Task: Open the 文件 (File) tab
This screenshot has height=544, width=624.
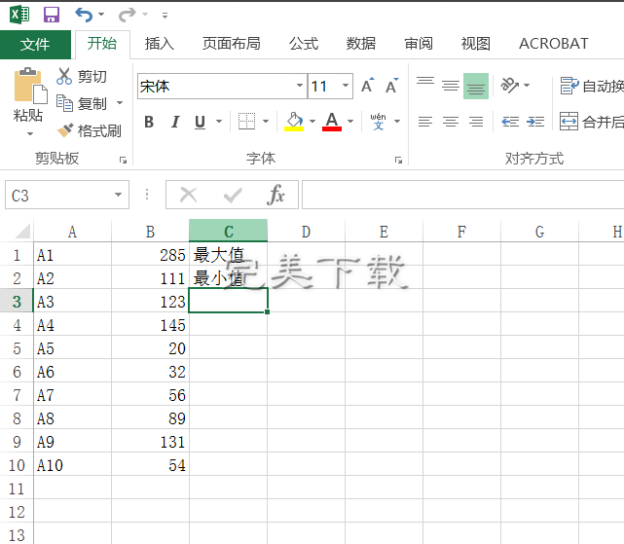Action: [35, 44]
